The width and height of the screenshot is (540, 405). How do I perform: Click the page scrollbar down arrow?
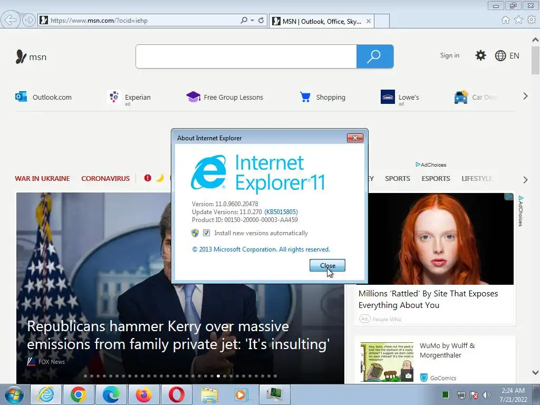536,373
